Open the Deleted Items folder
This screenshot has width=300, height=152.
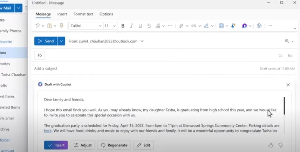pyautogui.click(x=10, y=107)
